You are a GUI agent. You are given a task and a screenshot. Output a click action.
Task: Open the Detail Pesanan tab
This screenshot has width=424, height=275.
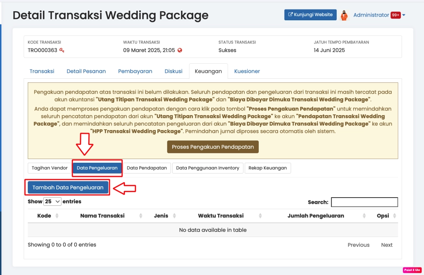click(x=86, y=71)
